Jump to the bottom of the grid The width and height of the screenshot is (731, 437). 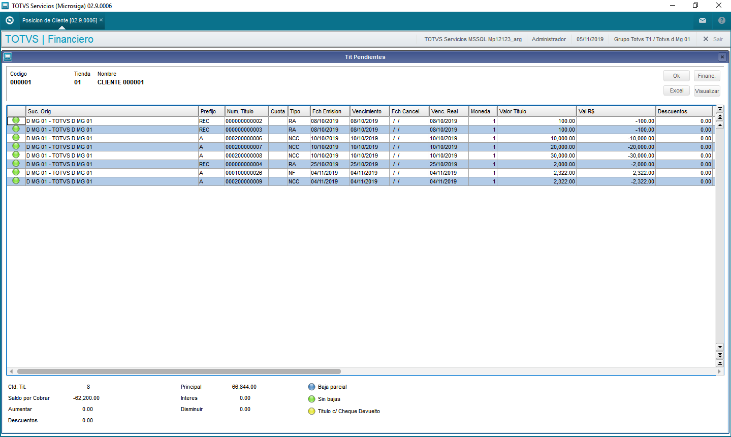(x=720, y=363)
